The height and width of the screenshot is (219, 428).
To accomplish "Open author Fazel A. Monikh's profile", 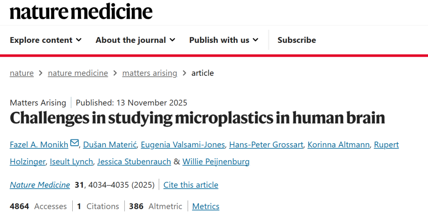I will click(39, 145).
